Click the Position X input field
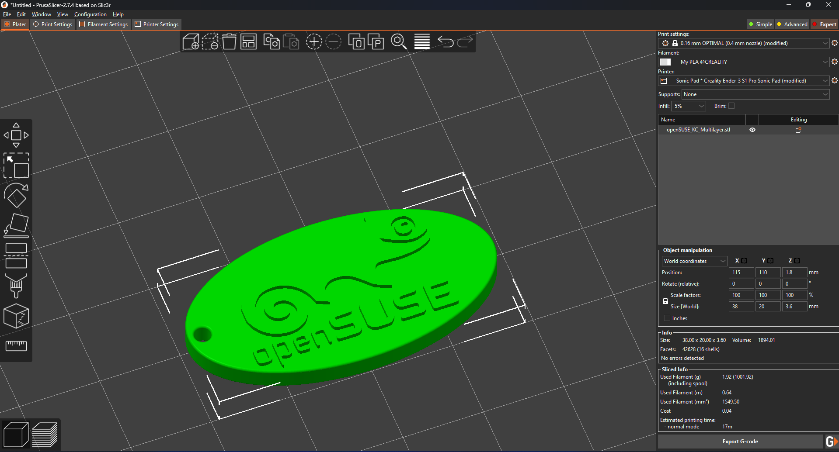Screen dimensions: 839x452 pyautogui.click(x=742, y=273)
